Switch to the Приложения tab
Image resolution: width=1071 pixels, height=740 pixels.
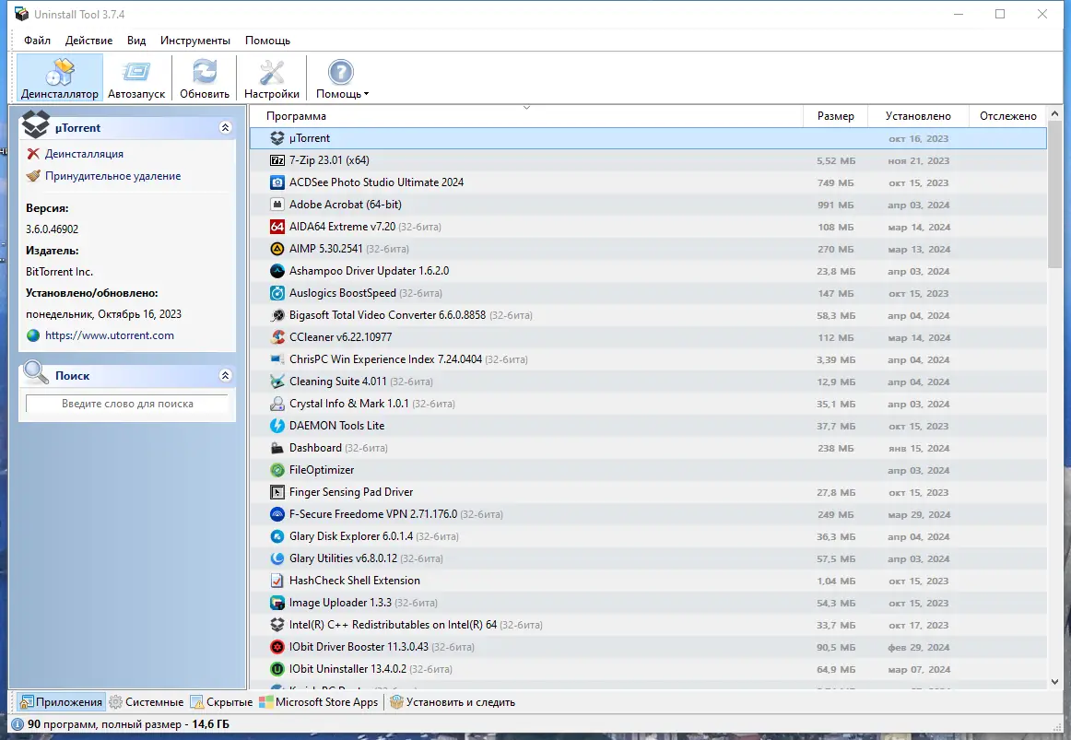(62, 702)
